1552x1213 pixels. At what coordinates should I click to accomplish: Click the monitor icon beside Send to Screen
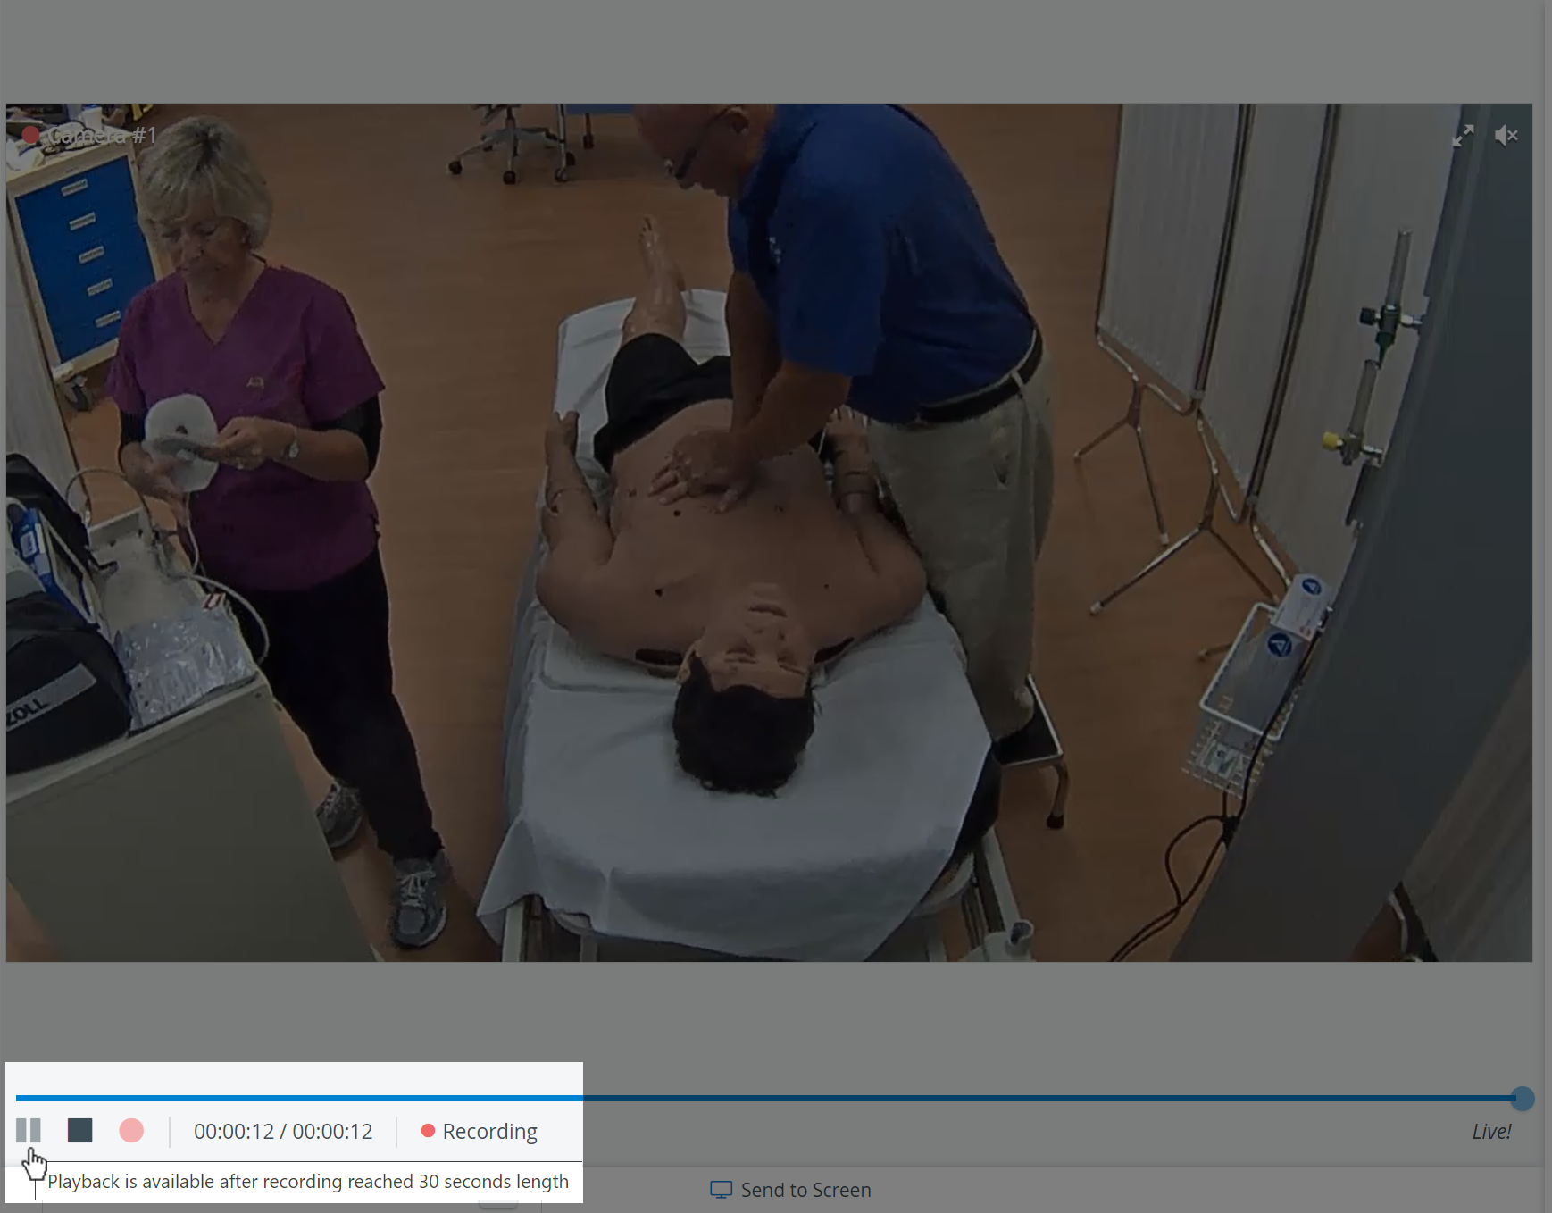(721, 1190)
